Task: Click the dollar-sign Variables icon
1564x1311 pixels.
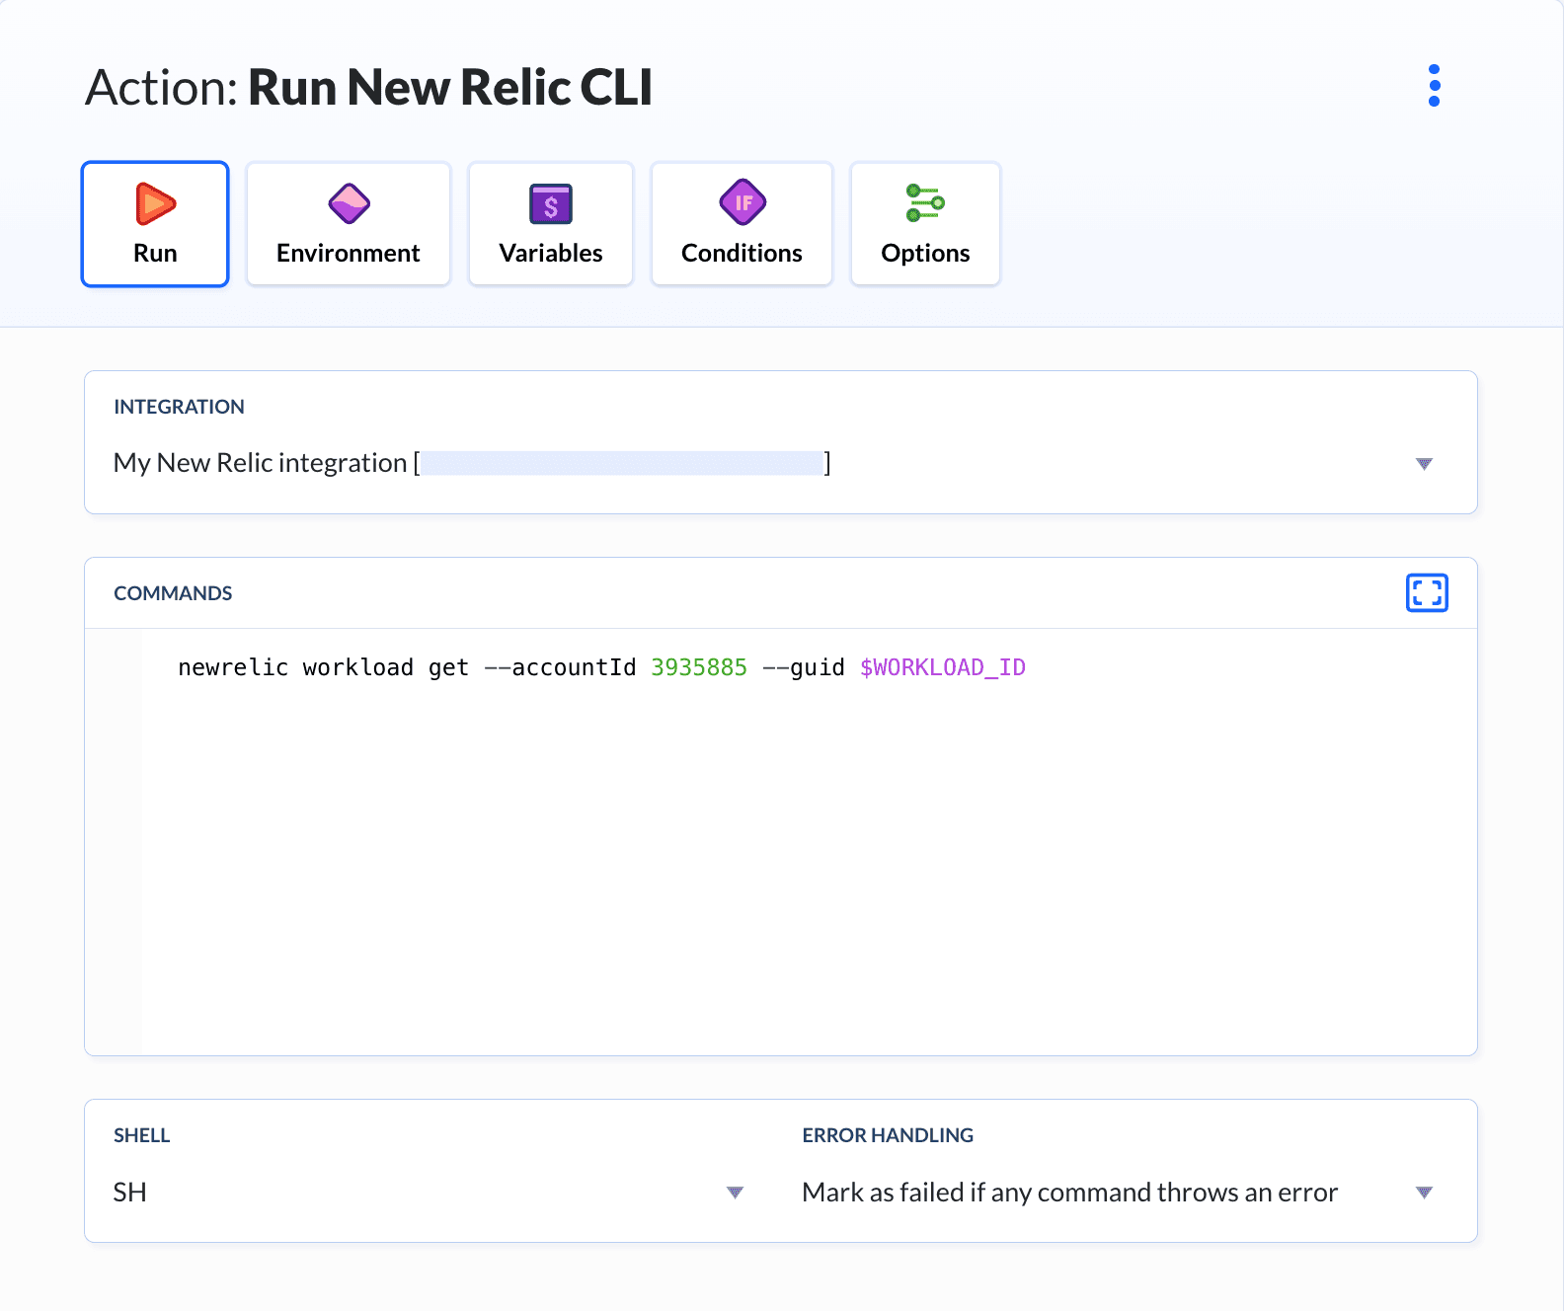Action: pos(551,204)
